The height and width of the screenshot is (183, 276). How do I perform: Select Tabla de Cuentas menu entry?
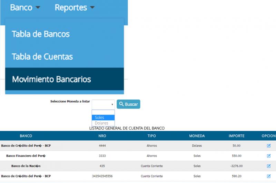click(x=65, y=57)
